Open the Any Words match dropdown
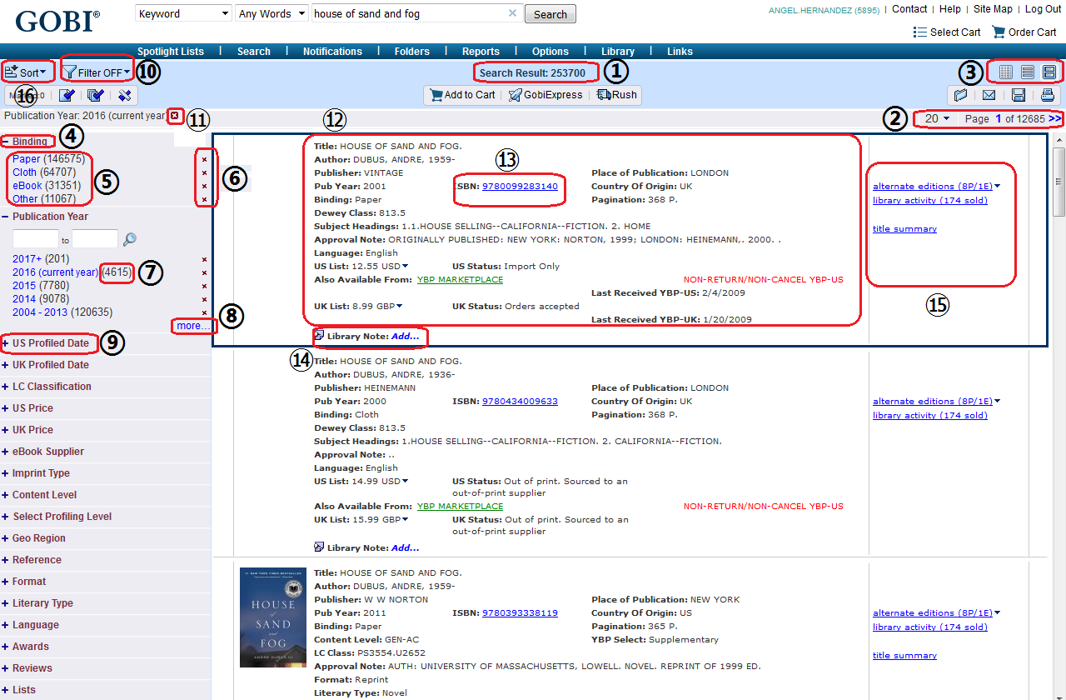The height and width of the screenshot is (700, 1066). point(271,13)
